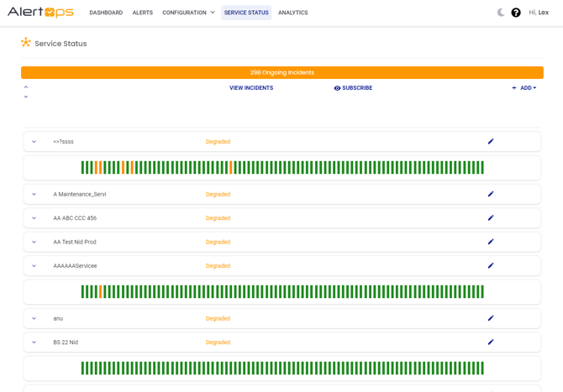This screenshot has width=563, height=392.
Task: Edit the anu service entry
Action: (491, 318)
